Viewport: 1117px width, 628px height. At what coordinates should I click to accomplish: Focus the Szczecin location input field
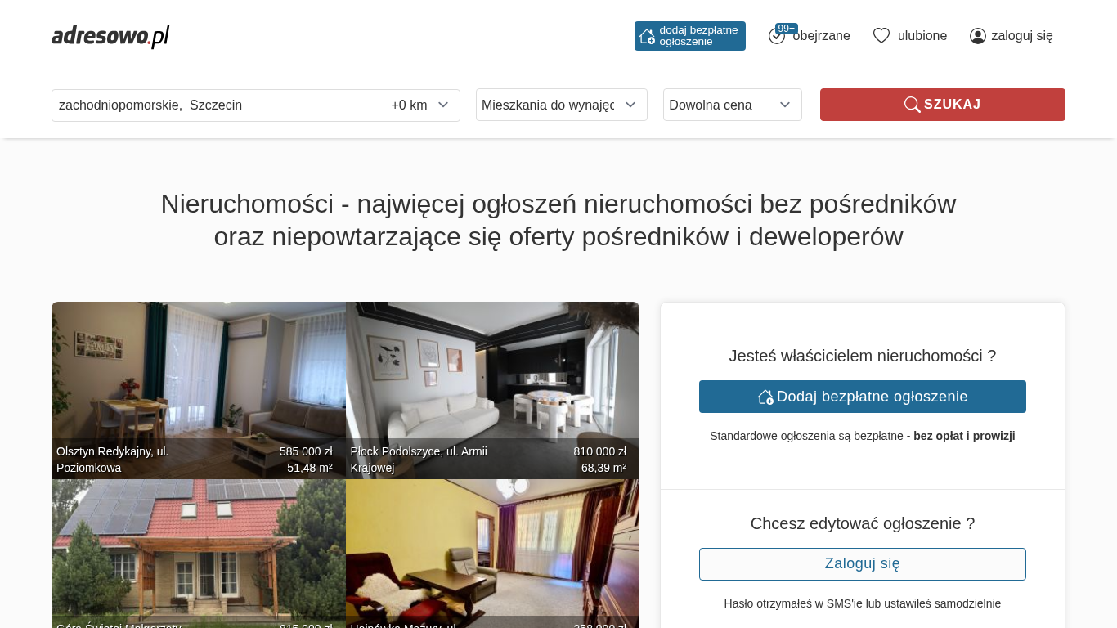click(219, 105)
